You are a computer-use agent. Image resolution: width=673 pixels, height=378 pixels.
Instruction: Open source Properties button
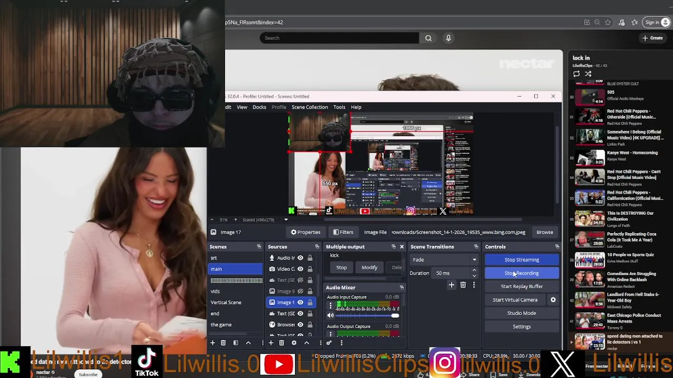(305, 232)
